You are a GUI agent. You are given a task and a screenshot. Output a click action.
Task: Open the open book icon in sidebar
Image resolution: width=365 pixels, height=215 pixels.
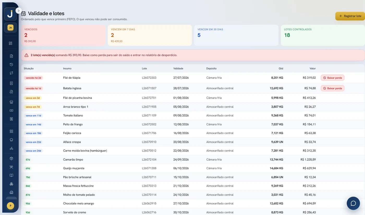click(11, 176)
